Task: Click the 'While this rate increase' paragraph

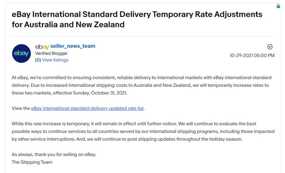Action: pyautogui.click(x=143, y=131)
